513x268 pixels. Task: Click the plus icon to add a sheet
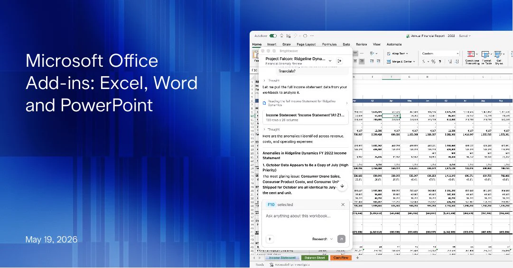click(357, 258)
